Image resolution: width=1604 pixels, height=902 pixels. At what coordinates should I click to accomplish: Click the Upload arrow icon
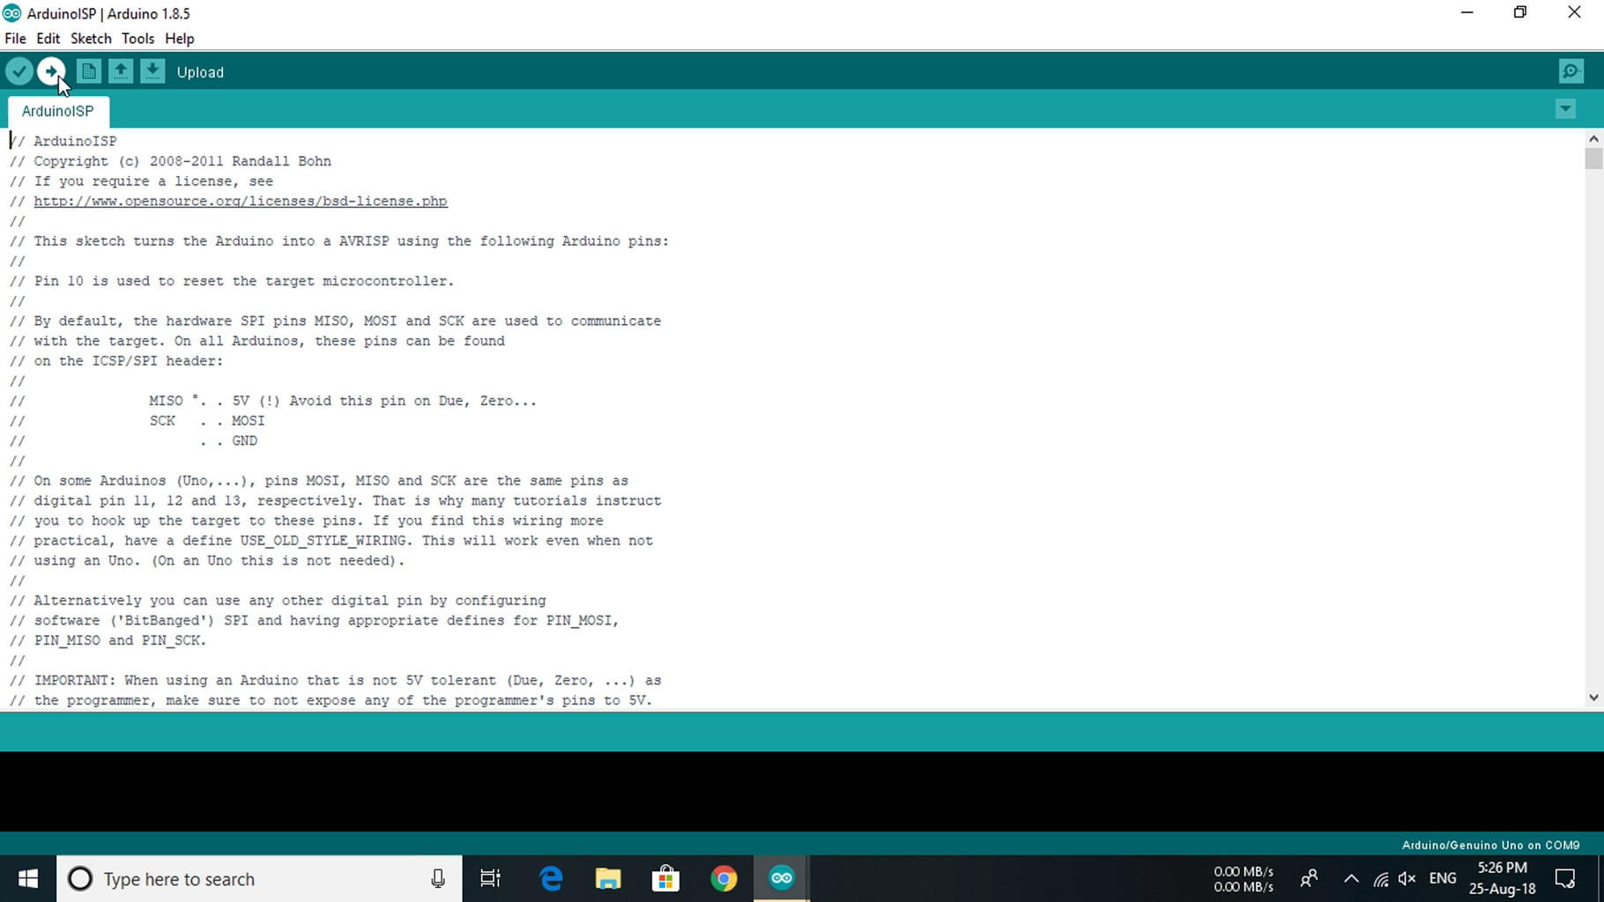(50, 71)
